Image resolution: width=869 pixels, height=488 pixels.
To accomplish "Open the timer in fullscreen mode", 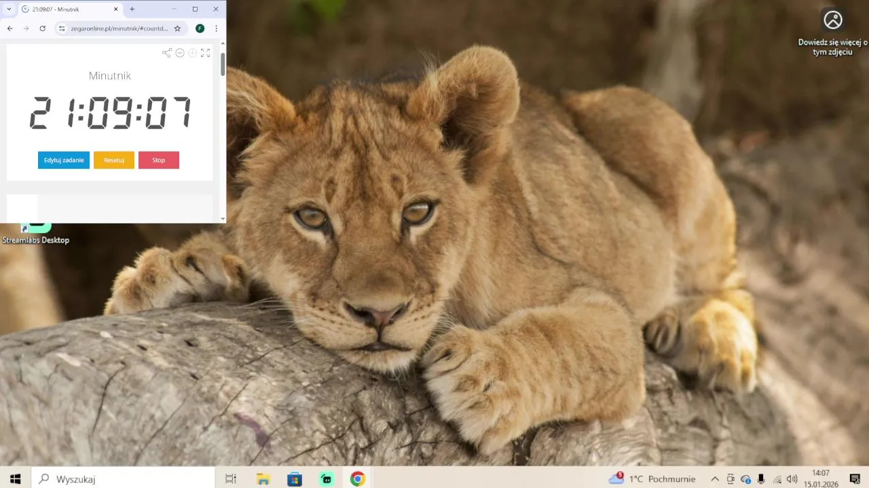I will pyautogui.click(x=205, y=53).
